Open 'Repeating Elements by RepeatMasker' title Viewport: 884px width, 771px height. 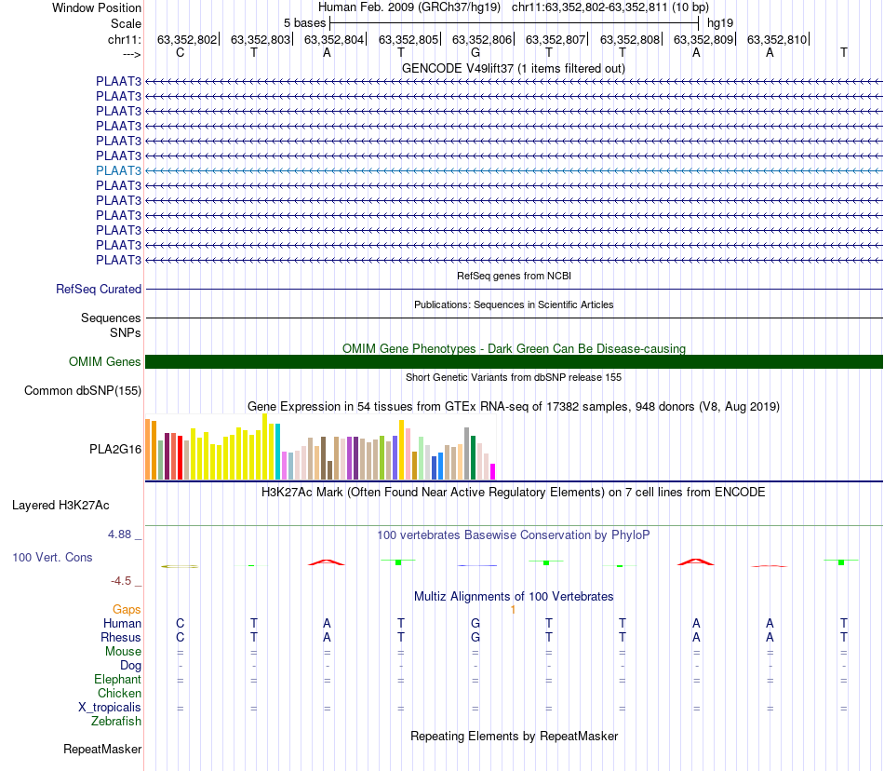[515, 736]
